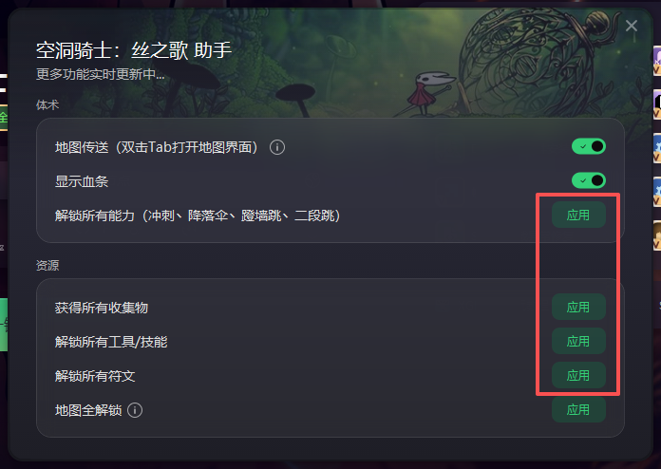Click the 空洞骑士: 丝之歌 助手 title

(134, 50)
